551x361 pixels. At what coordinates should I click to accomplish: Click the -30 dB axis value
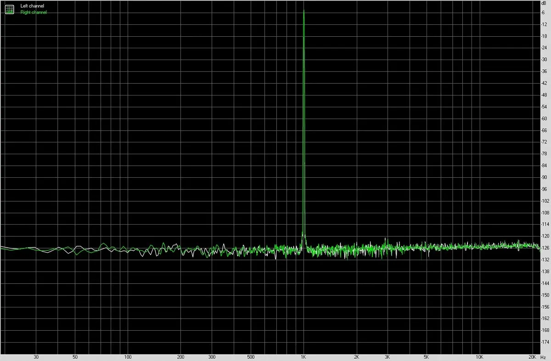[544, 59]
